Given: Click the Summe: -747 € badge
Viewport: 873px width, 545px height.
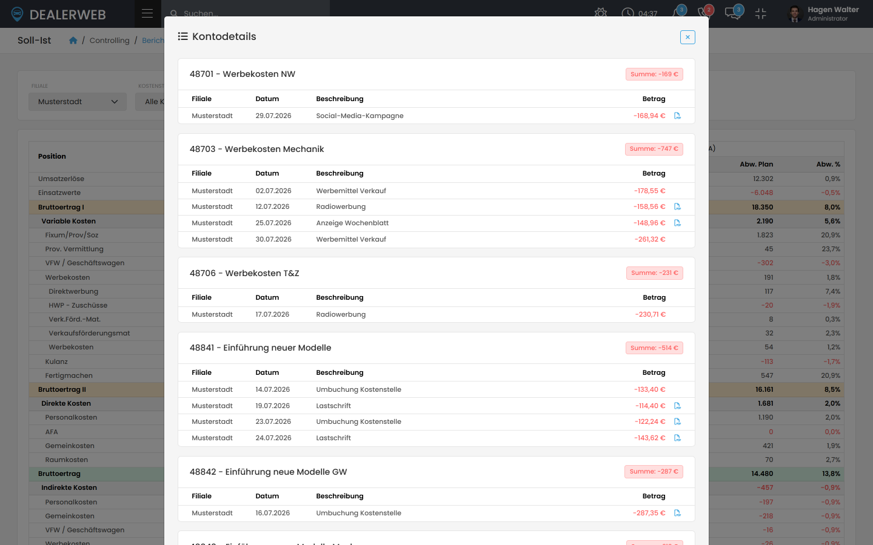Looking at the screenshot, I should point(654,149).
